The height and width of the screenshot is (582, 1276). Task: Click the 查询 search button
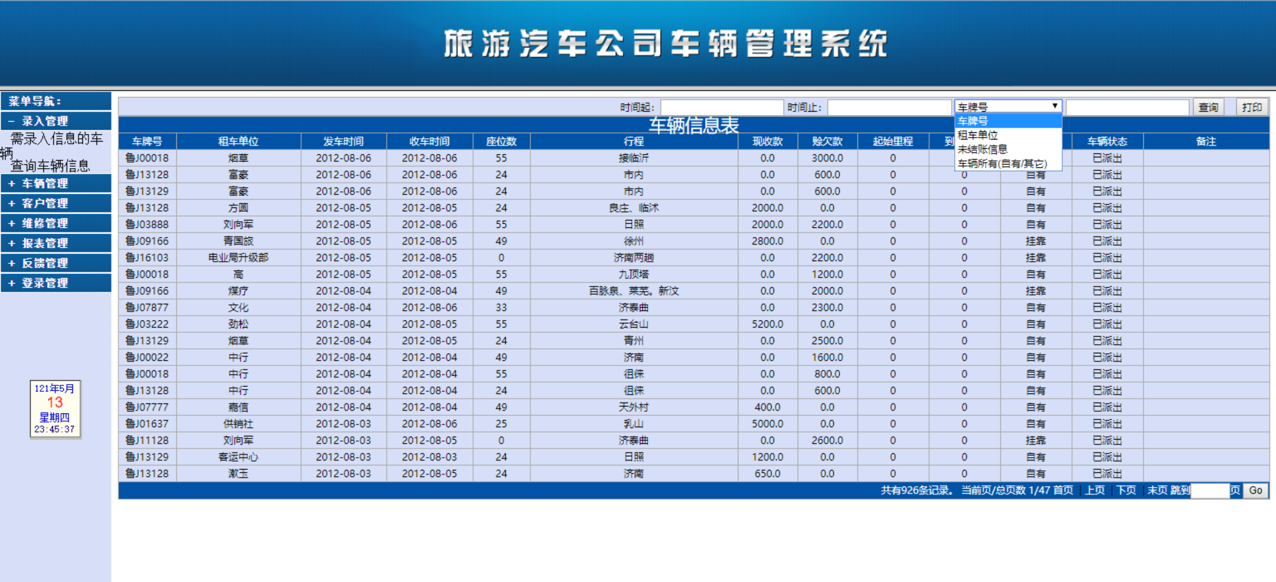1208,107
